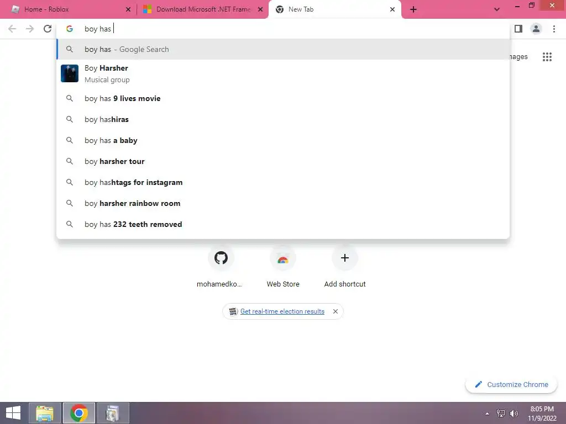Viewport: 566px width, 424px height.
Task: Open the Images link at top right
Action: [x=518, y=57]
